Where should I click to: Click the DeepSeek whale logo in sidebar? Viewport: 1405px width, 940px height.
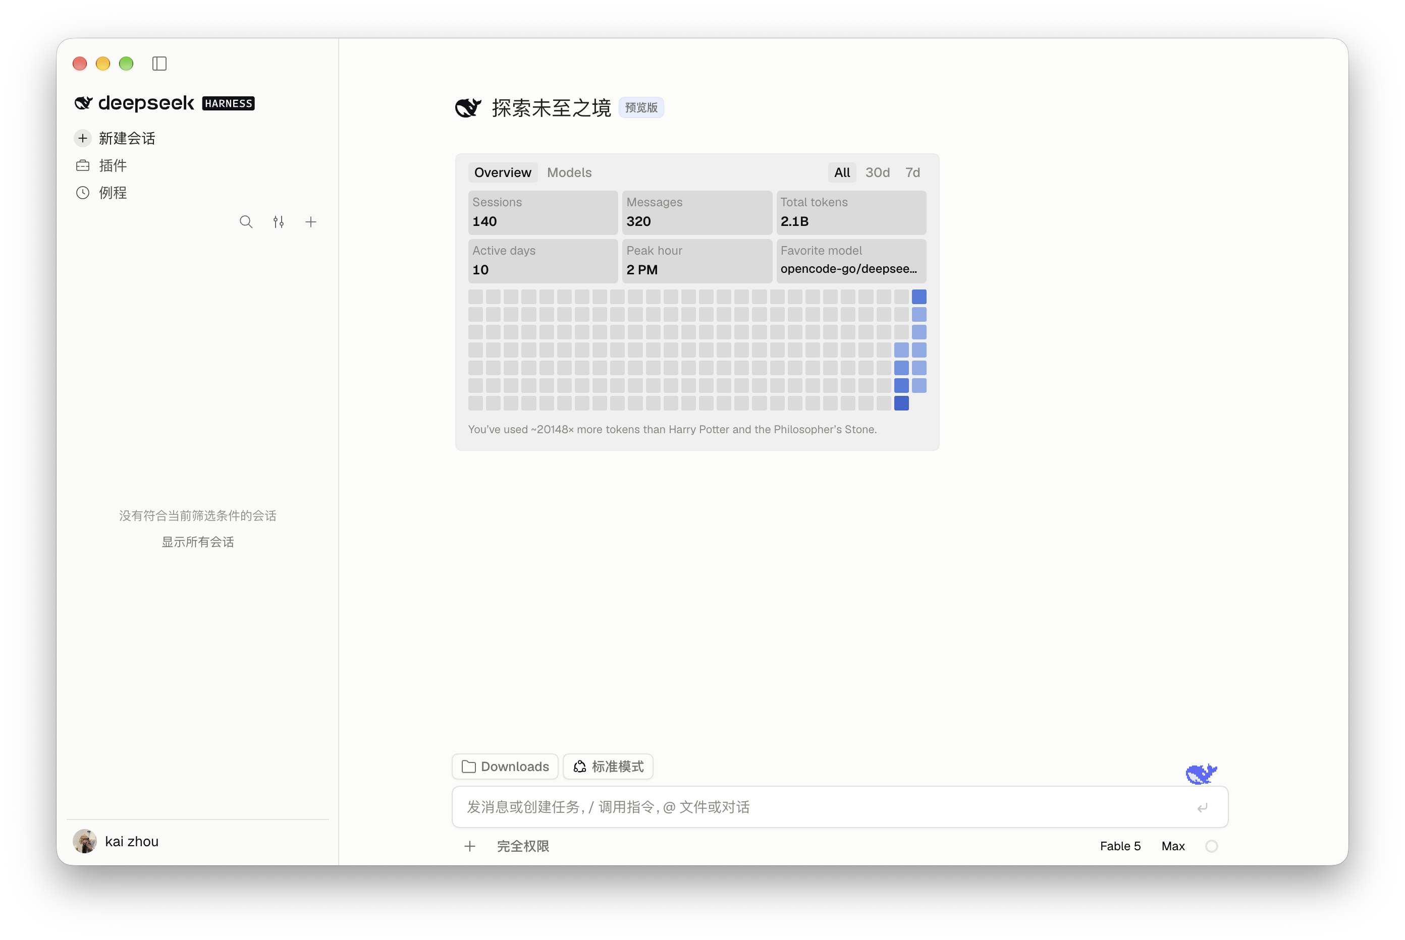coord(83,103)
